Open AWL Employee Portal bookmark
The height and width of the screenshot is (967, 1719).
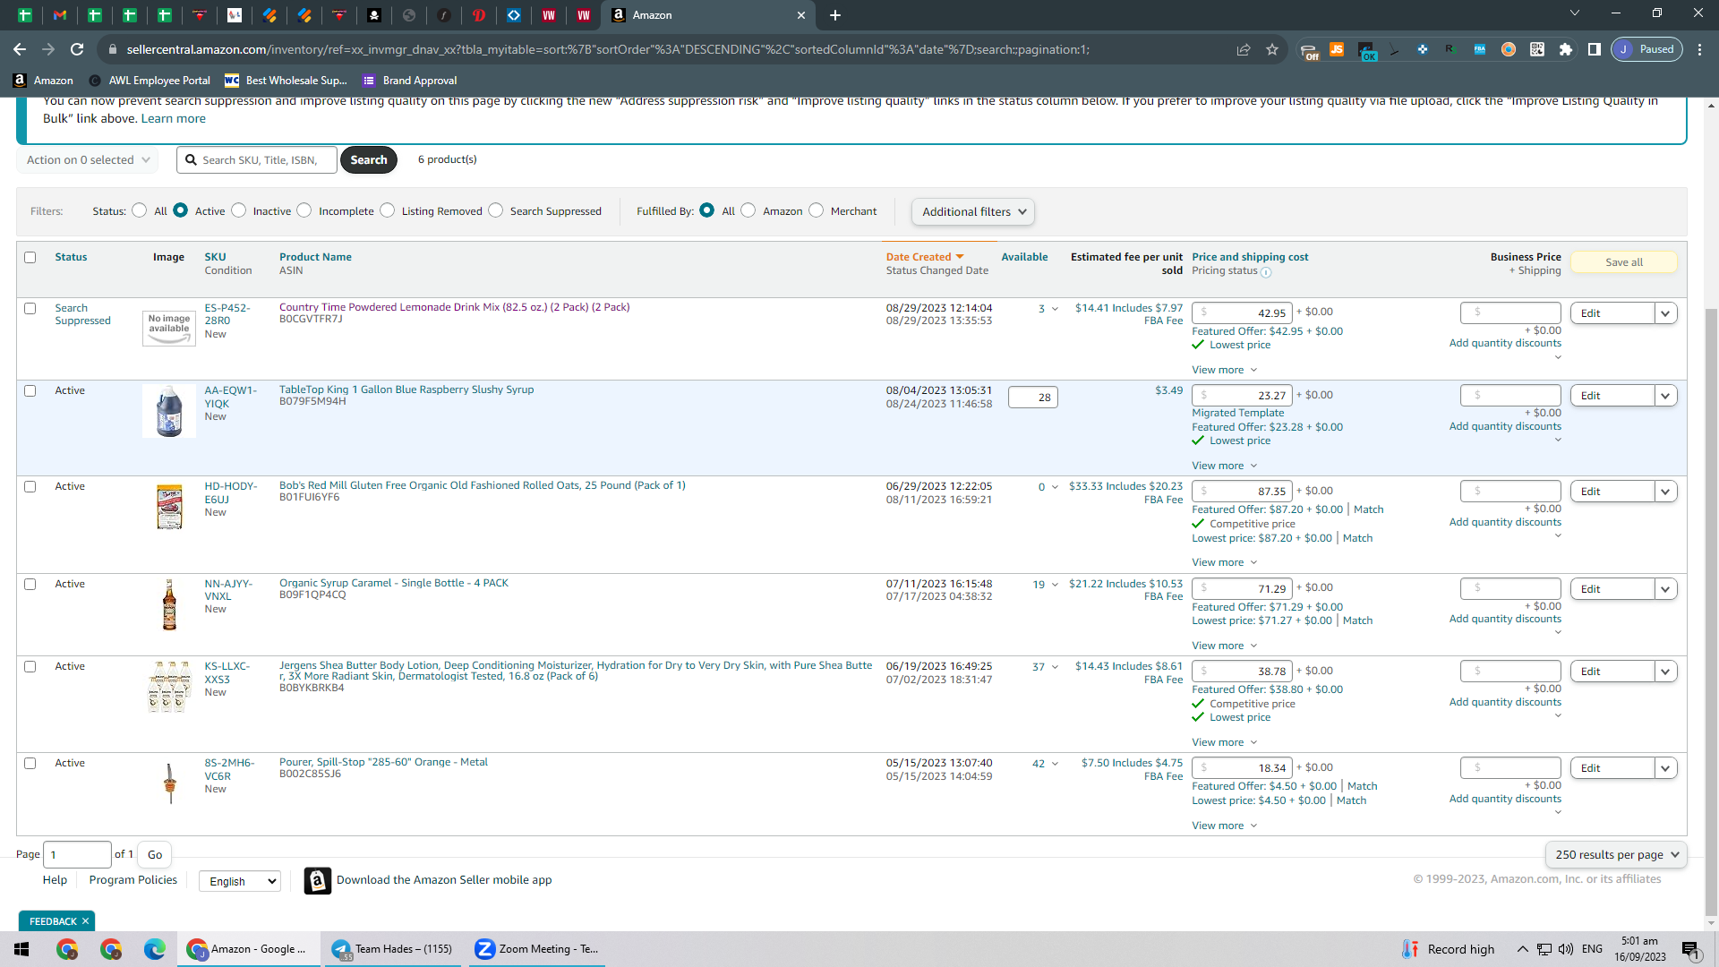coord(150,80)
